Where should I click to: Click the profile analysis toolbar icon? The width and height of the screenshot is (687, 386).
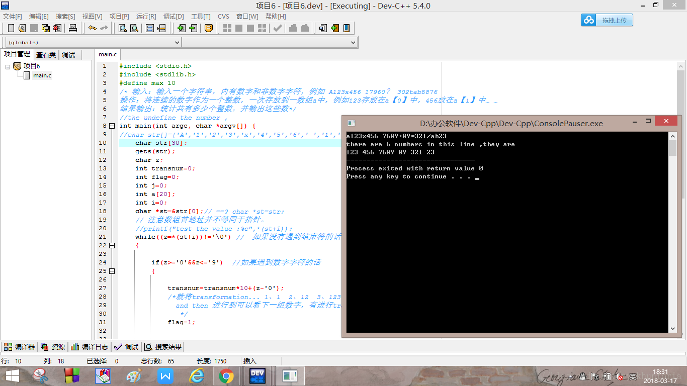(x=293, y=28)
